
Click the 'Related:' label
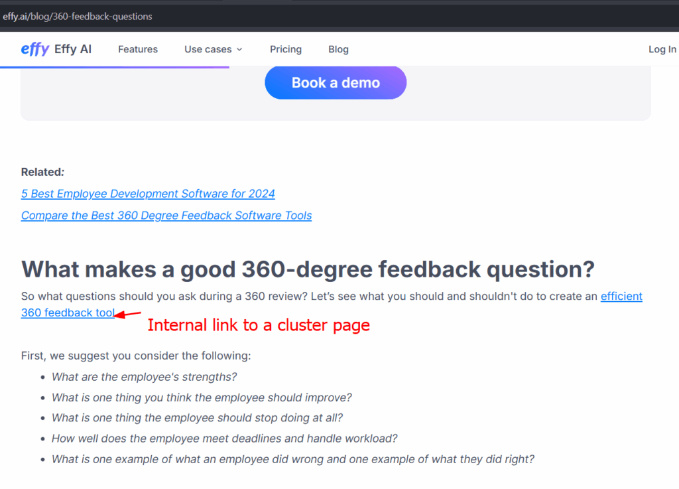42,172
